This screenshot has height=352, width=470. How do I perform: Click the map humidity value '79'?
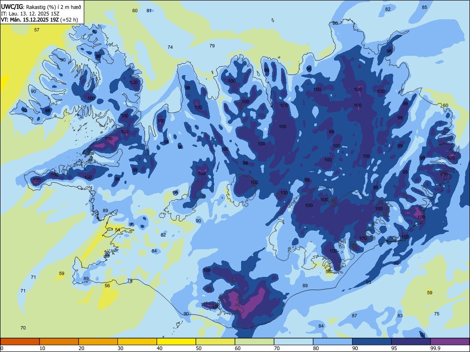212,46
